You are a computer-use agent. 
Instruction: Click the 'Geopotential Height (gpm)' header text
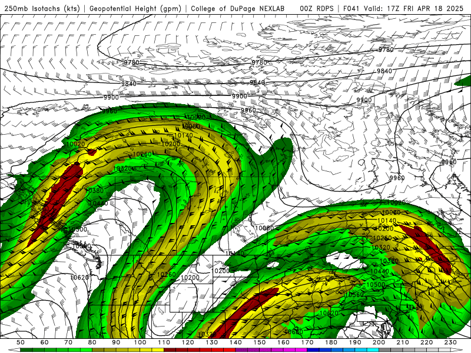pyautogui.click(x=135, y=8)
